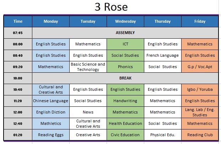Click the Igbo / Yoruba cell
221x144 pixels.
[x=200, y=89]
